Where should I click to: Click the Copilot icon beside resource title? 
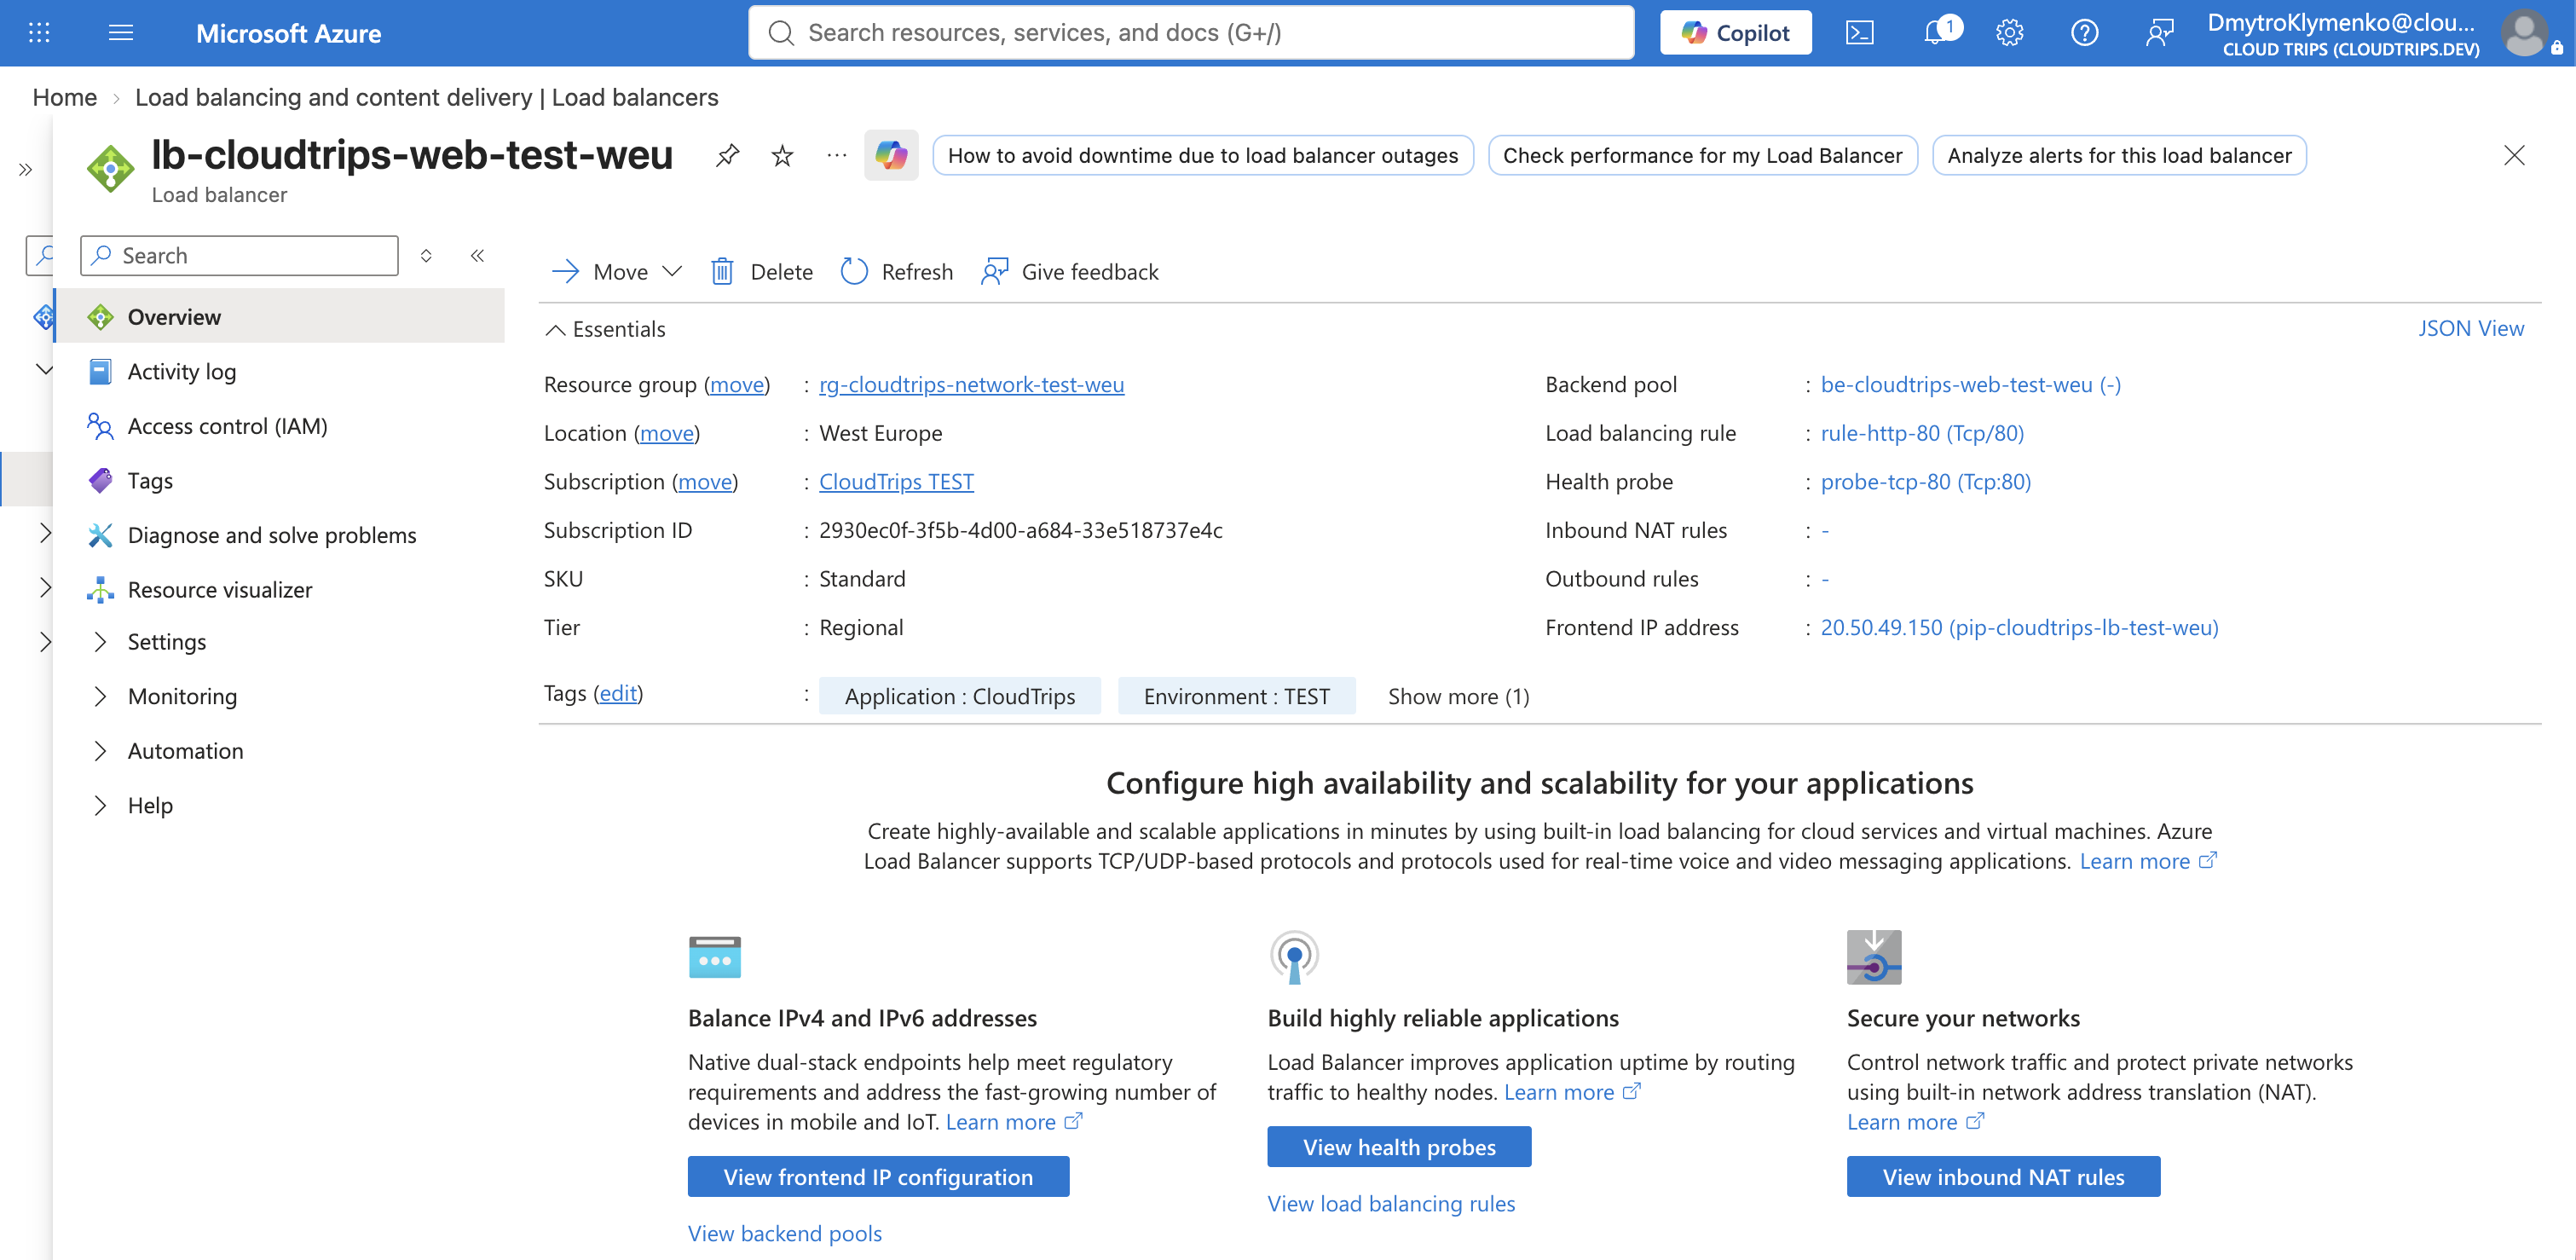pos(891,155)
